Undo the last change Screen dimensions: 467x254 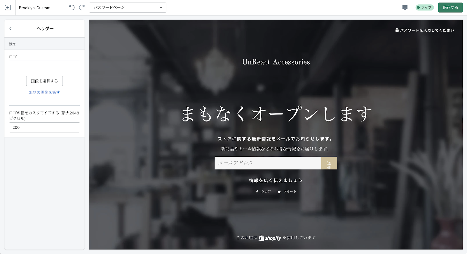[72, 8]
